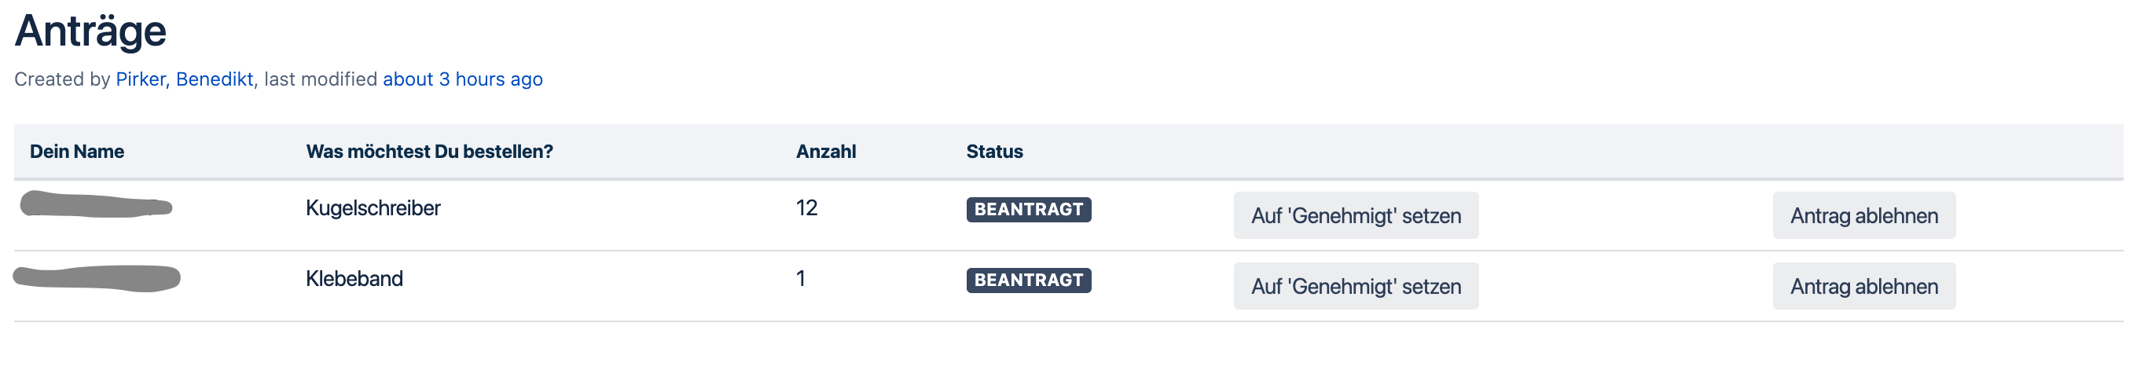Click the 'Dein Name' column header
2155x374 pixels.
[x=77, y=152]
